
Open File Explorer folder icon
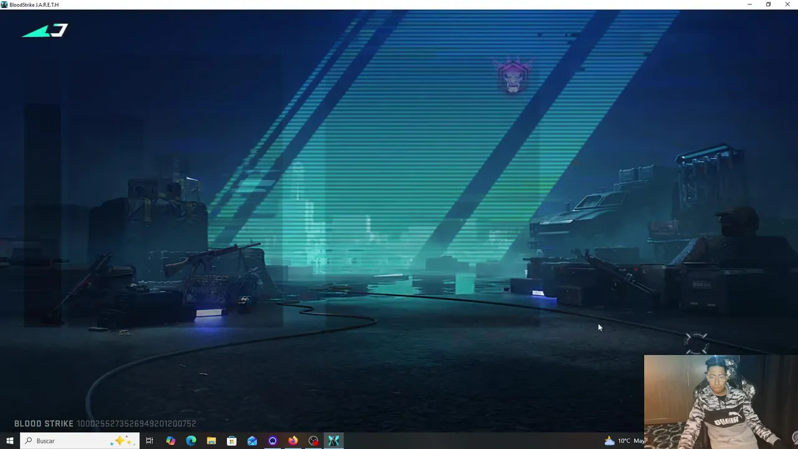(x=211, y=441)
